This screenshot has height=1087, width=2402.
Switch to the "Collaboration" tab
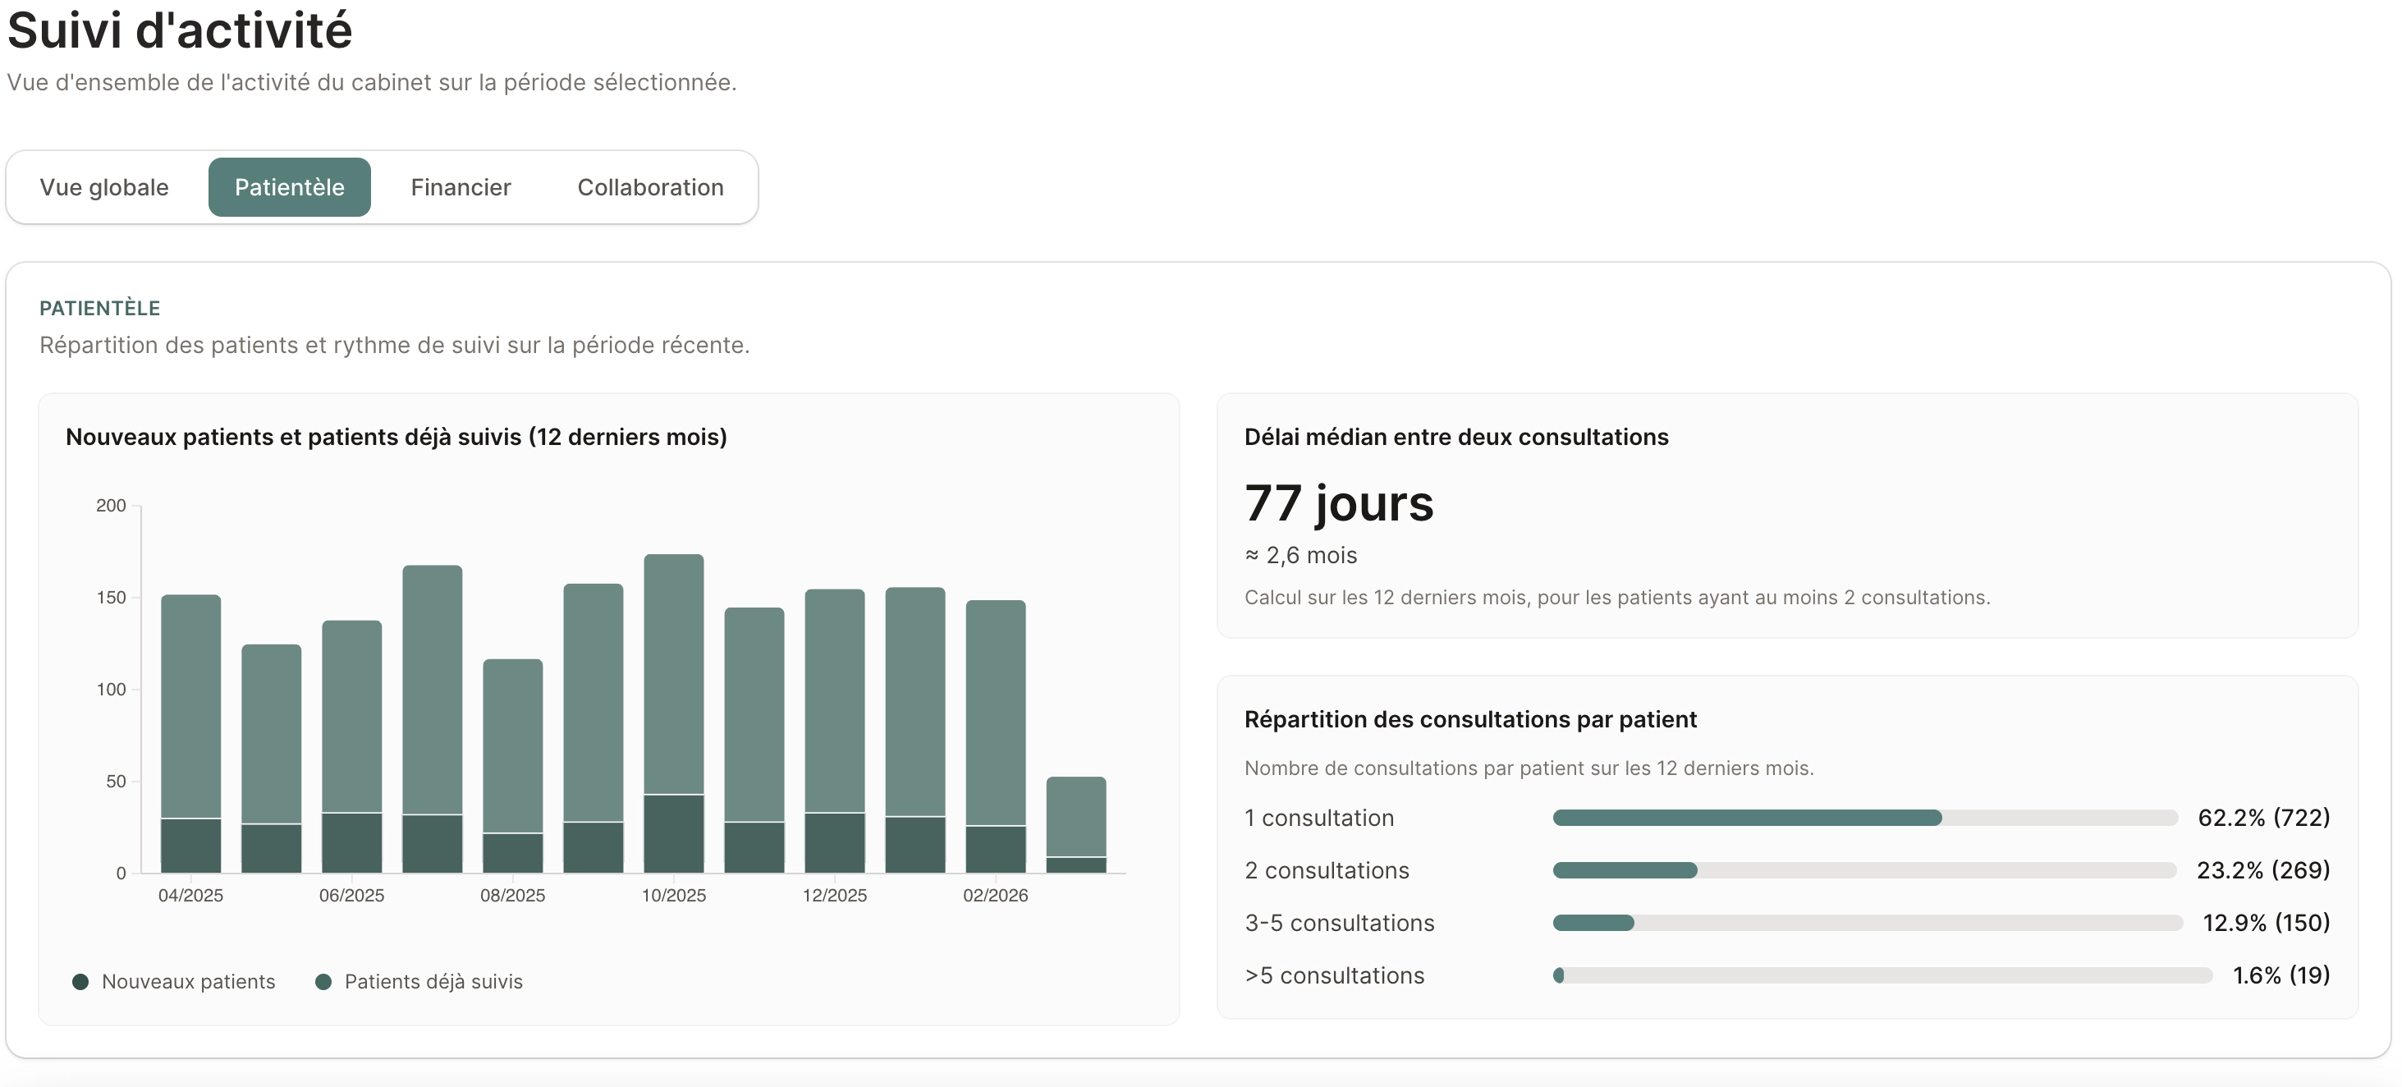point(651,186)
